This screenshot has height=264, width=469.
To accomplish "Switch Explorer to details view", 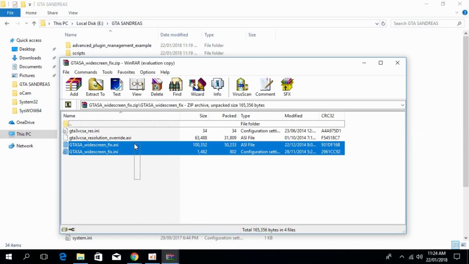I will coord(455,245).
